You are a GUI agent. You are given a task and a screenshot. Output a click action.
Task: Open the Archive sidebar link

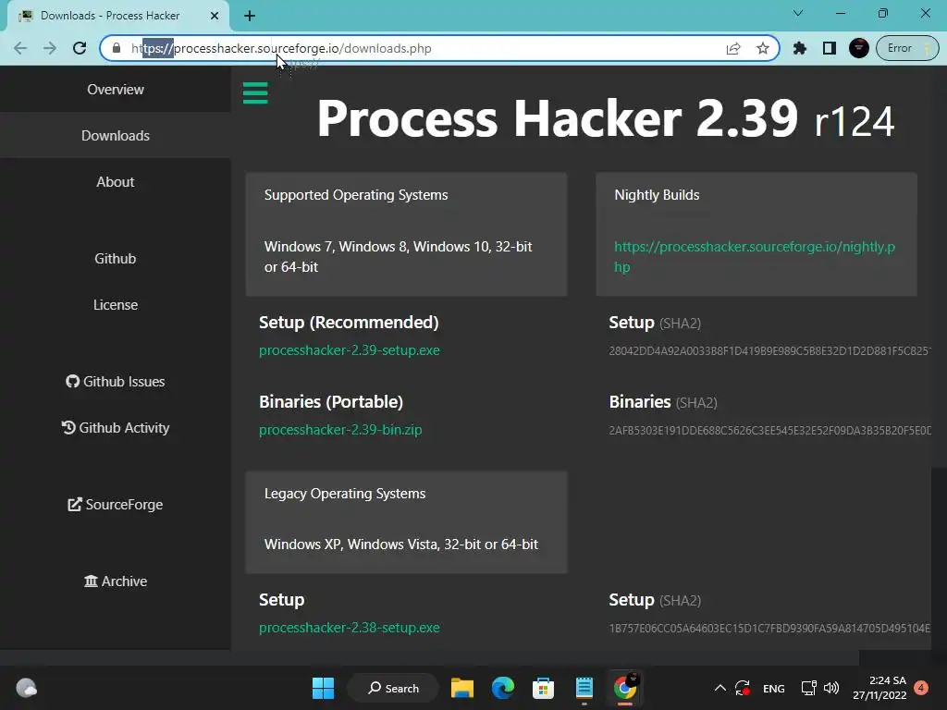pos(116,581)
